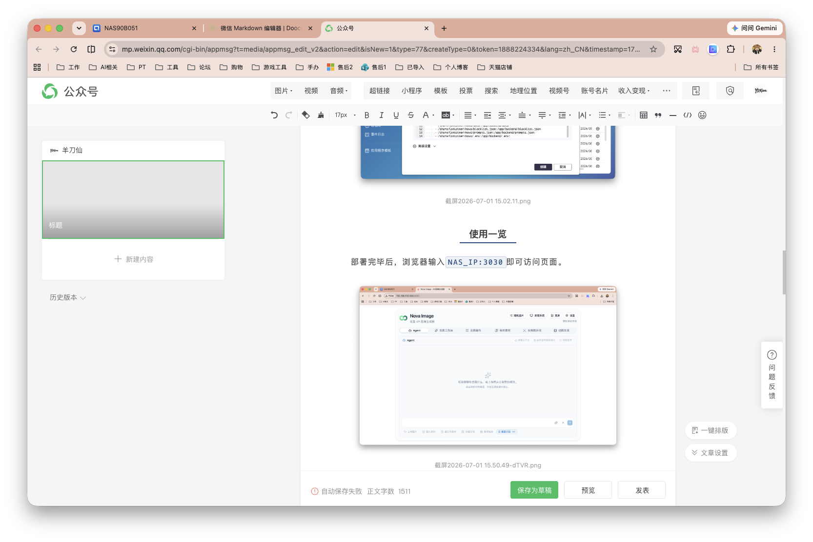Switch to 微信 Markdown 编辑器 tab

tap(260, 28)
